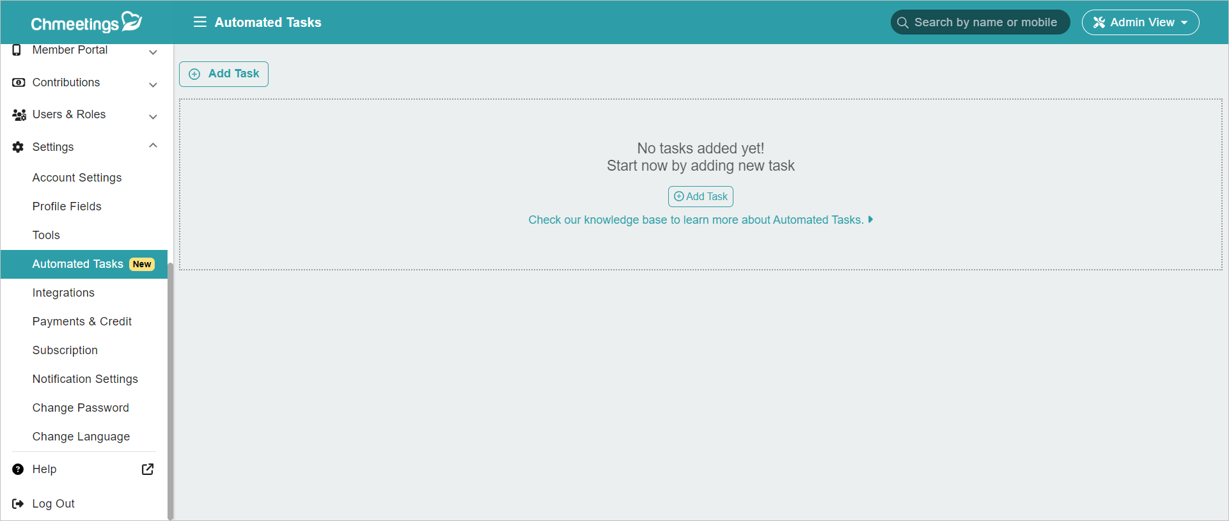Screen dimensions: 1229x521
Task: Click arrow after knowledge base link
Action: tap(870, 219)
